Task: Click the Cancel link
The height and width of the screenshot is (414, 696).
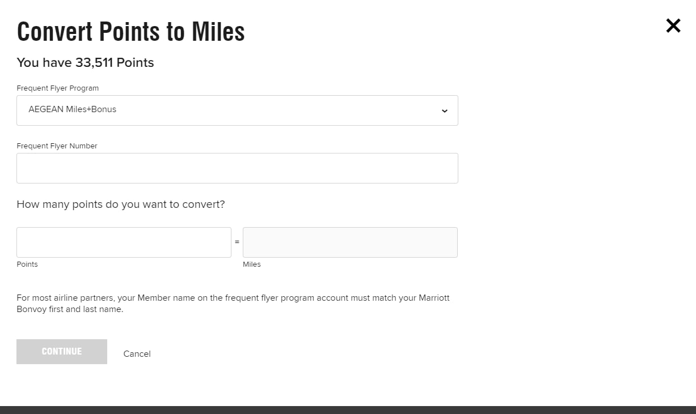Action: (137, 354)
